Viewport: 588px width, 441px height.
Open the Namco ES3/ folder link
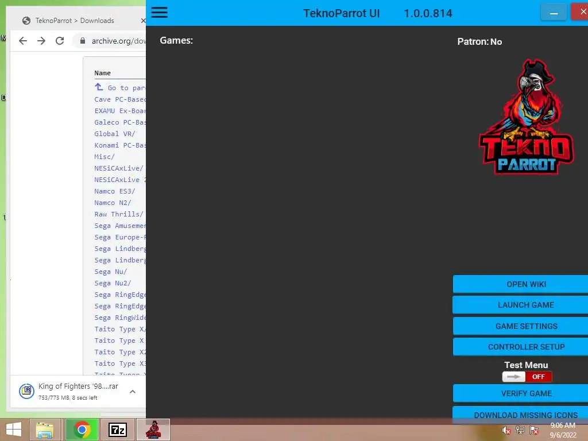(114, 191)
